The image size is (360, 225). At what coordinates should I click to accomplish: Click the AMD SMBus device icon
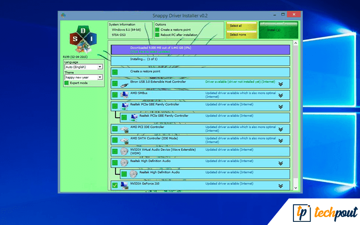[124, 95]
